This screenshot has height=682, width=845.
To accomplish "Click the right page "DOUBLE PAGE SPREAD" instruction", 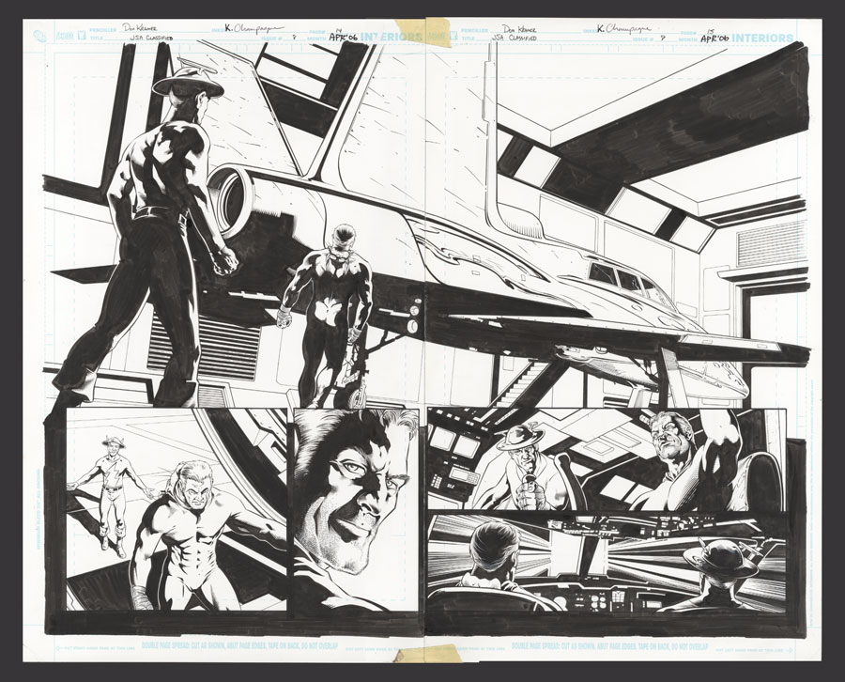I will [x=609, y=644].
